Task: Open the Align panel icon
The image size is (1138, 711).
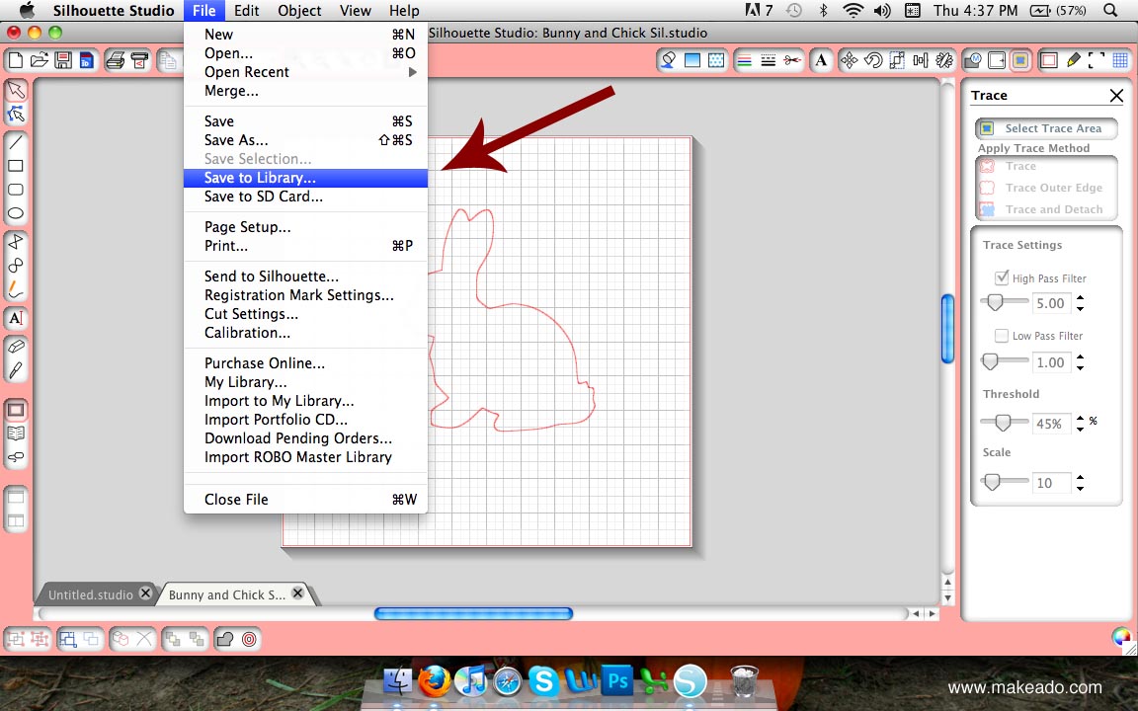Action: (921, 60)
